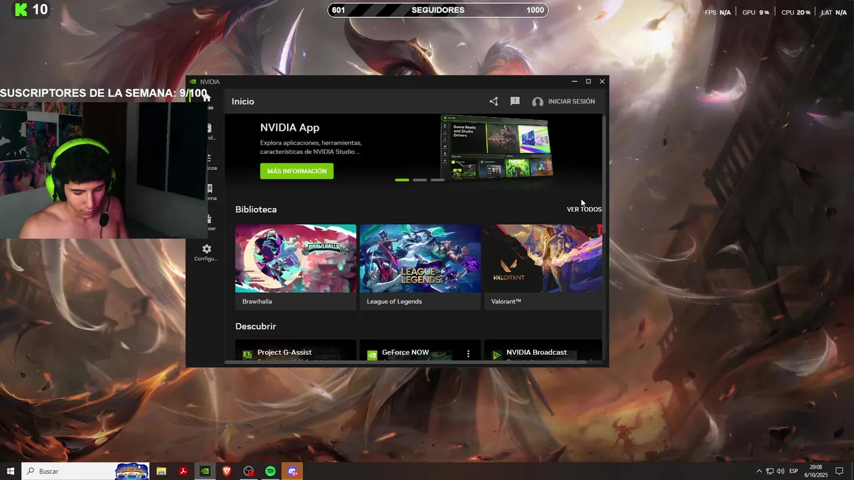This screenshot has width=854, height=480.
Task: Select the third carousel indicator dash
Action: [x=438, y=180]
